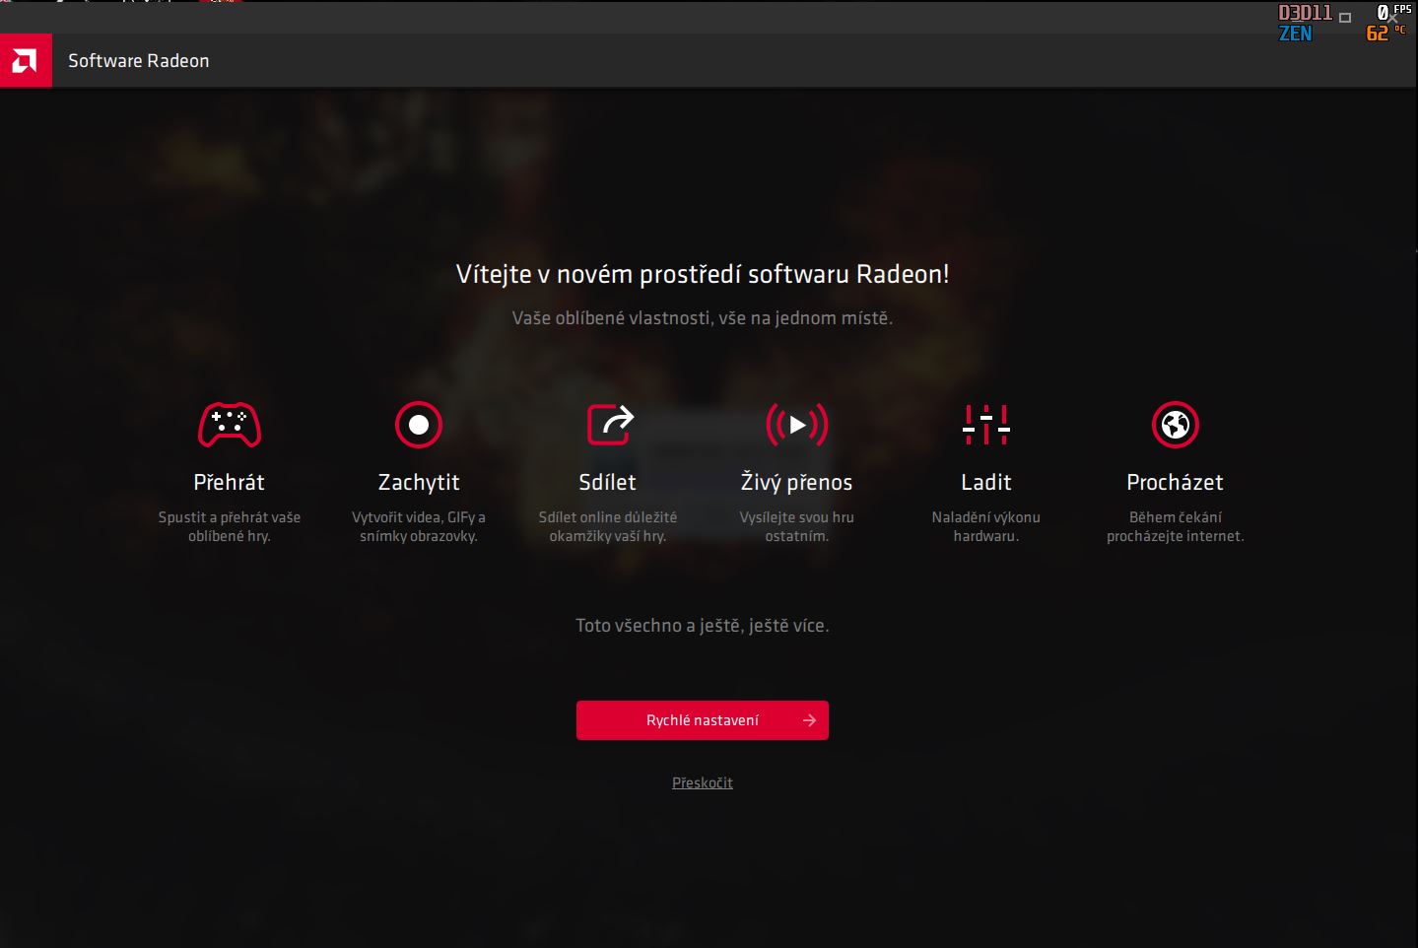The width and height of the screenshot is (1418, 948).
Task: Click the ZEN overlay label
Action: 1295,34
